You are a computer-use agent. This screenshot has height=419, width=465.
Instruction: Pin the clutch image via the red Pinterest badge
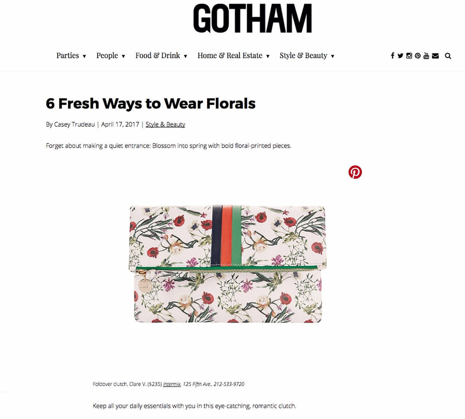tap(356, 172)
